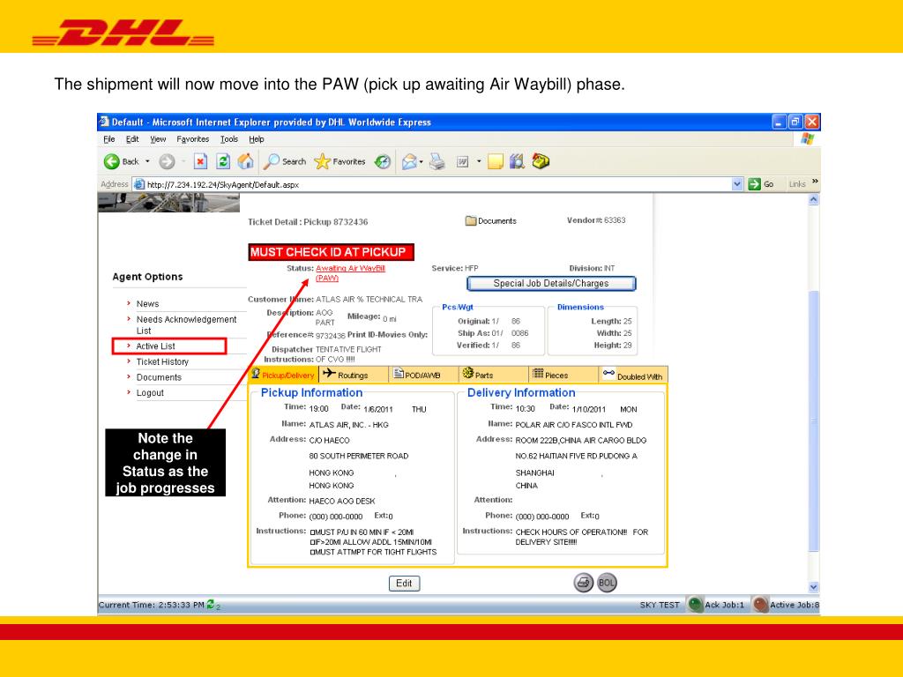Click the round printer icon button
903x677 pixels.
click(x=584, y=583)
